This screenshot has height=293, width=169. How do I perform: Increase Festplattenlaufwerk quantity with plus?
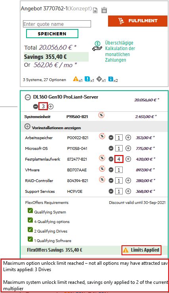click(x=128, y=159)
